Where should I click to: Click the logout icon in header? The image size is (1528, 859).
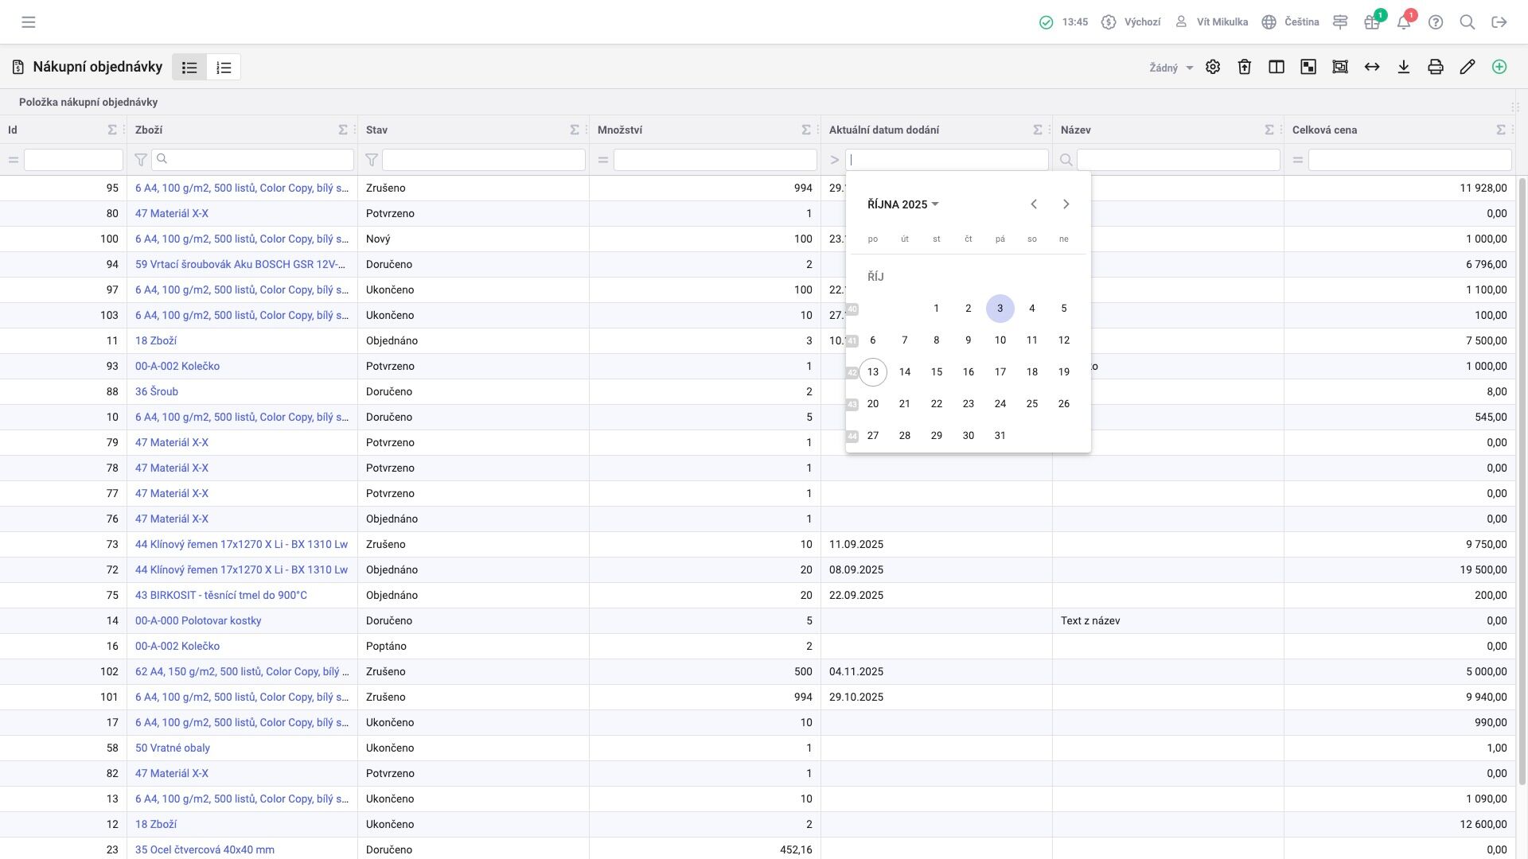coord(1499,22)
